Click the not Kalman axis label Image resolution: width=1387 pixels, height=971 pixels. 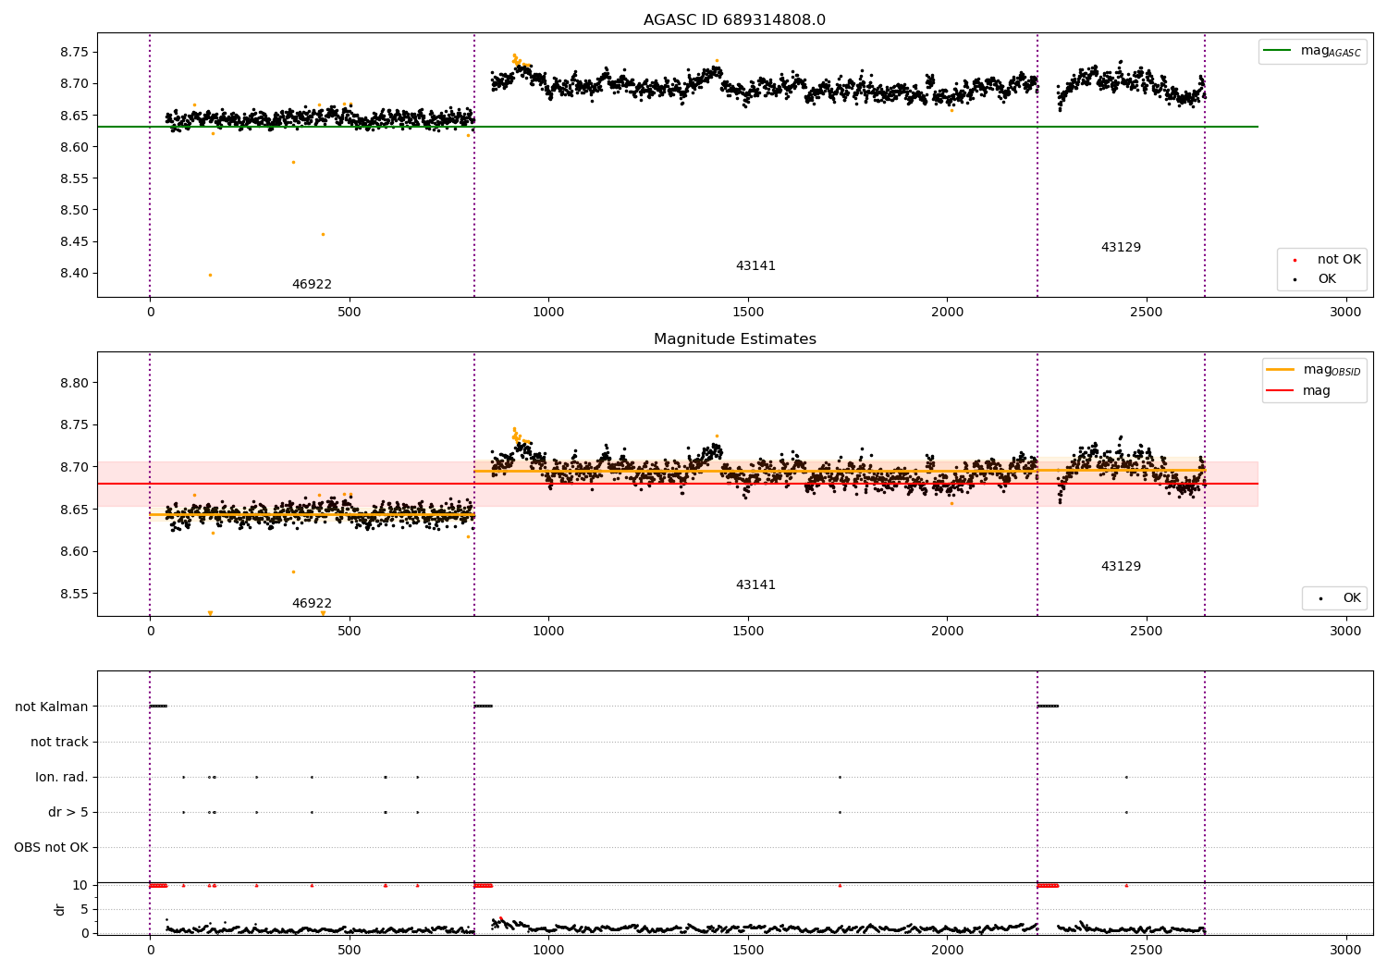(x=52, y=707)
